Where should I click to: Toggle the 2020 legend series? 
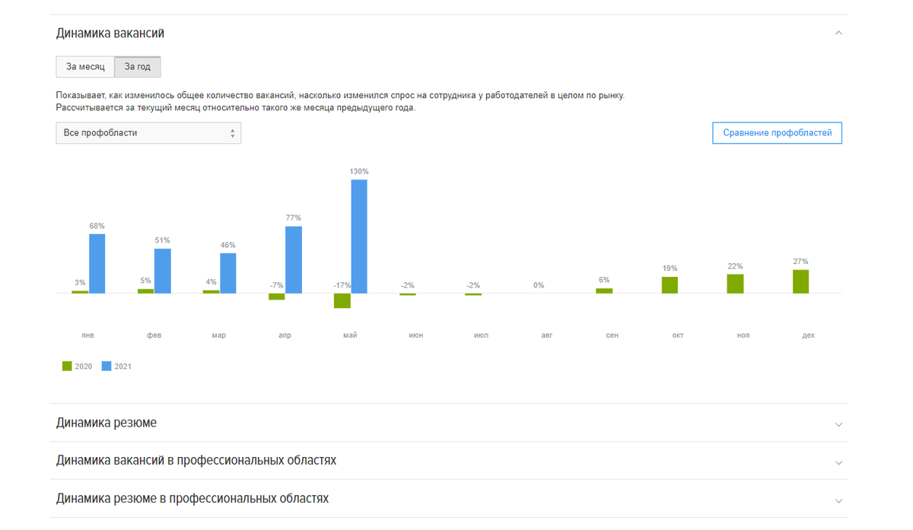pos(78,367)
